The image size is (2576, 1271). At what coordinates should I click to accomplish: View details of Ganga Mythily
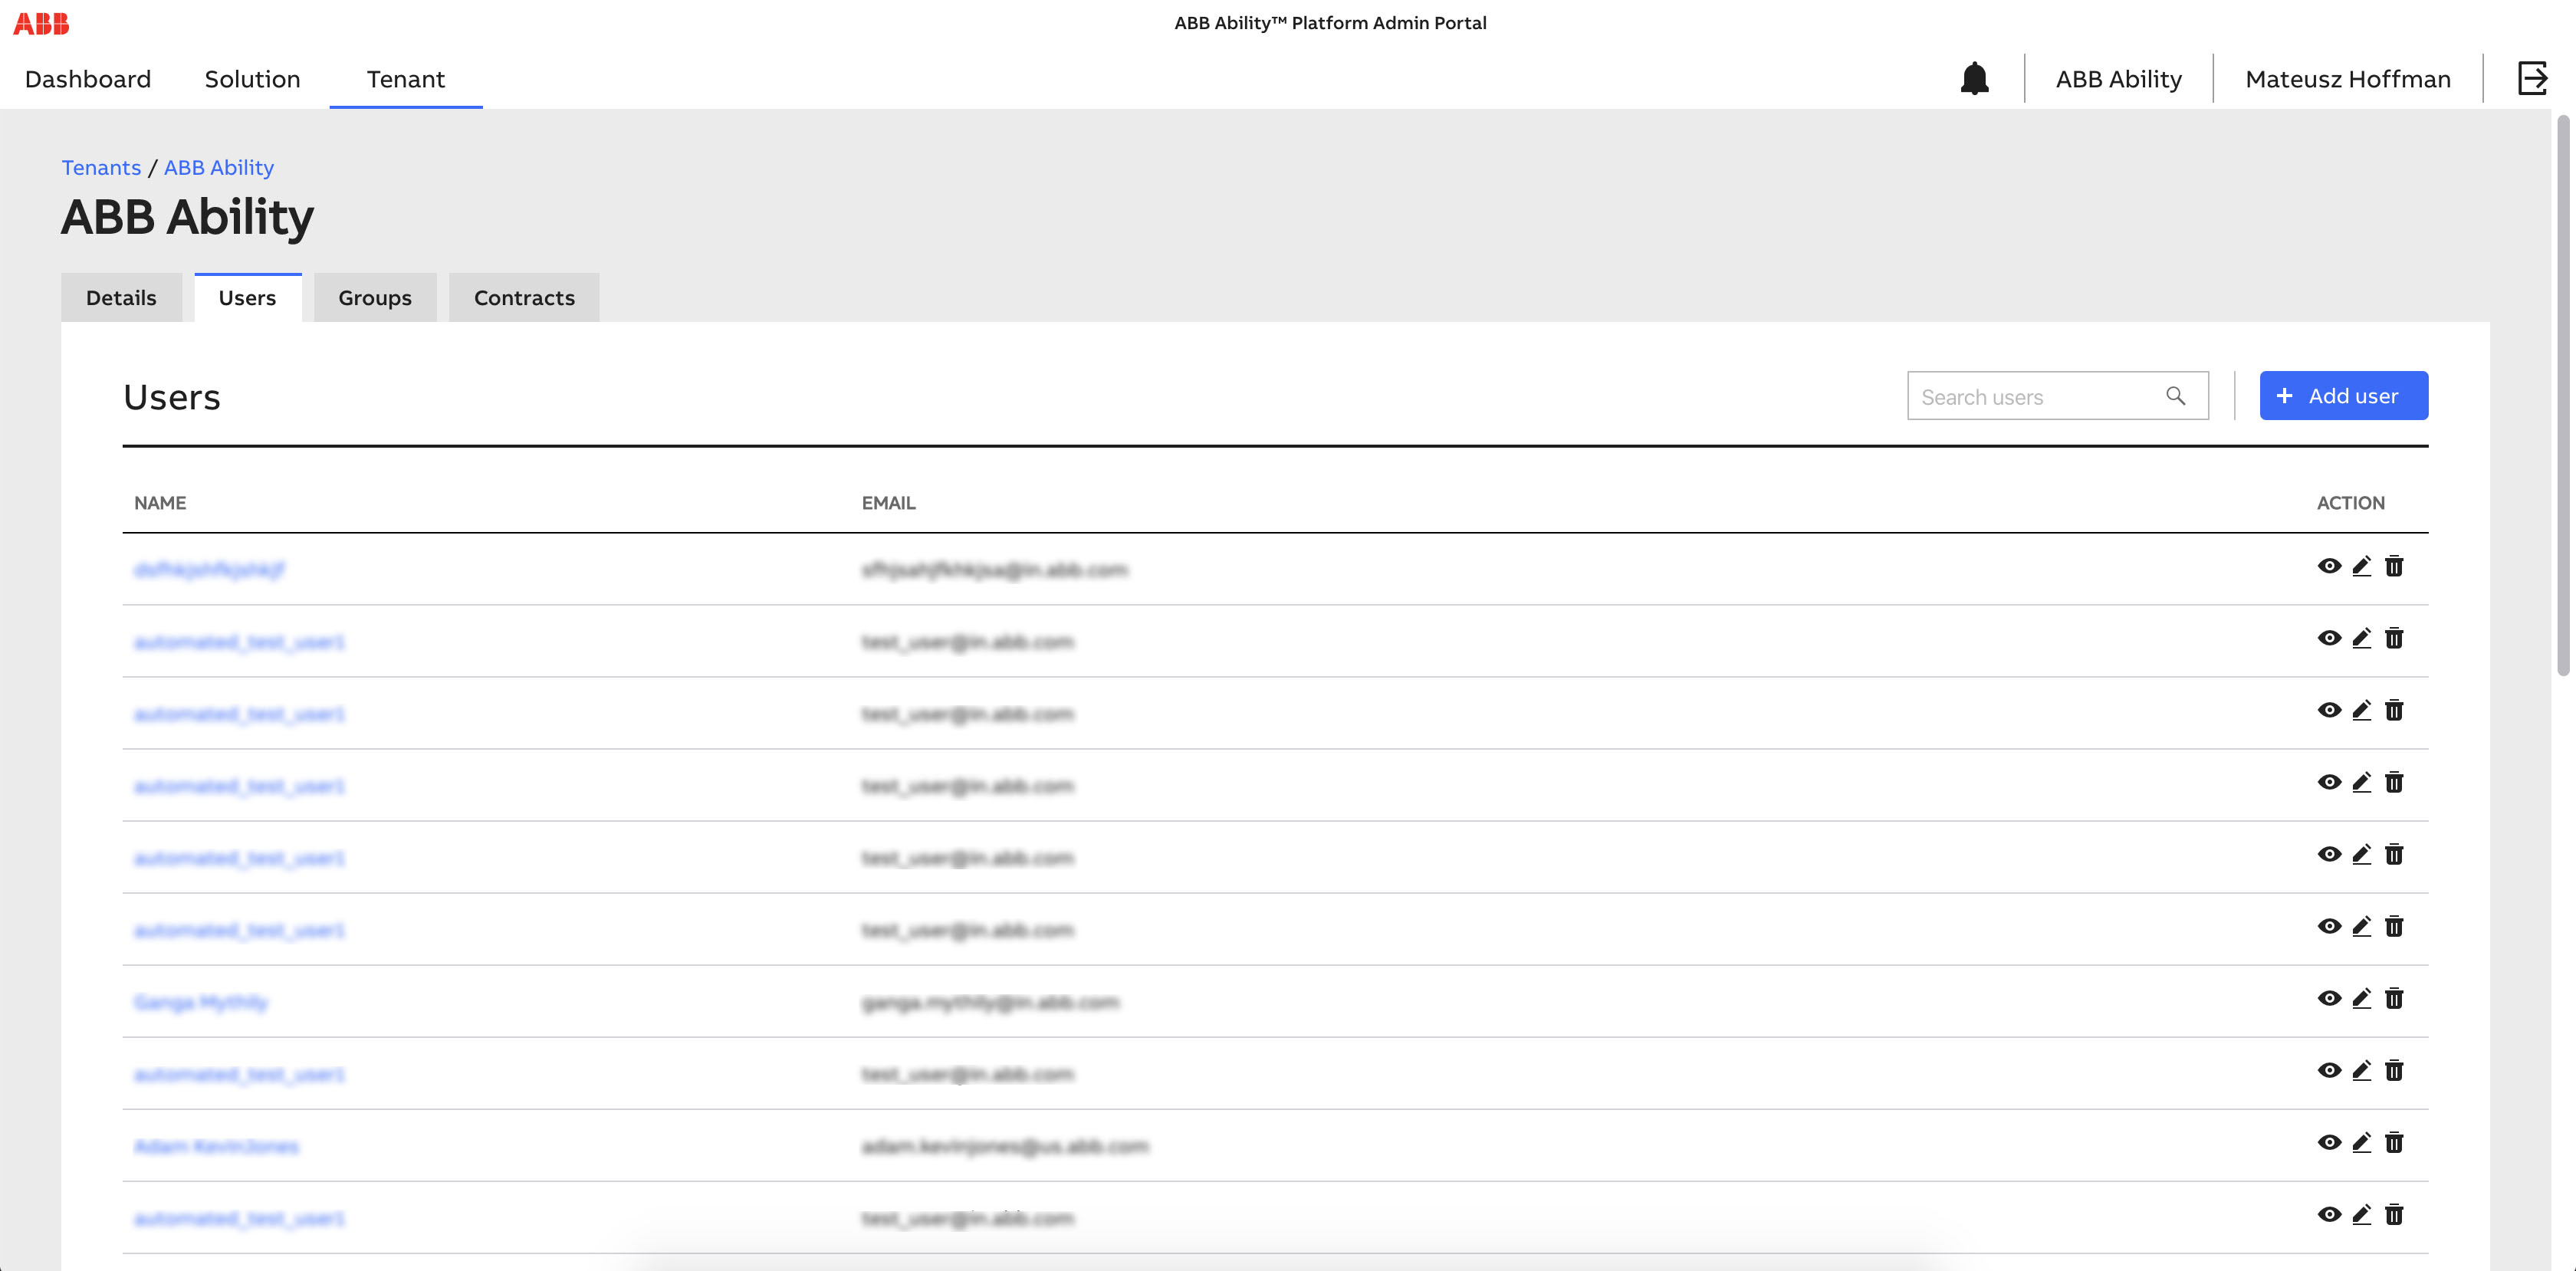click(x=2329, y=998)
